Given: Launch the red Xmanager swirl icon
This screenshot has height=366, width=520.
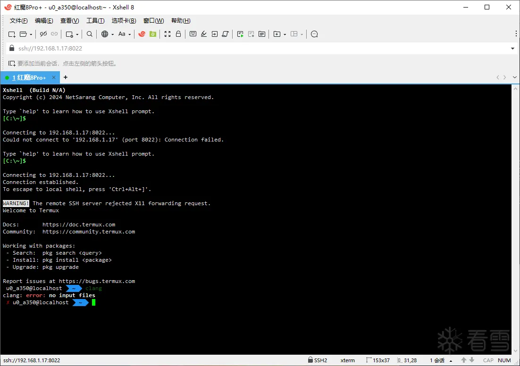Looking at the screenshot, I should tap(142, 34).
